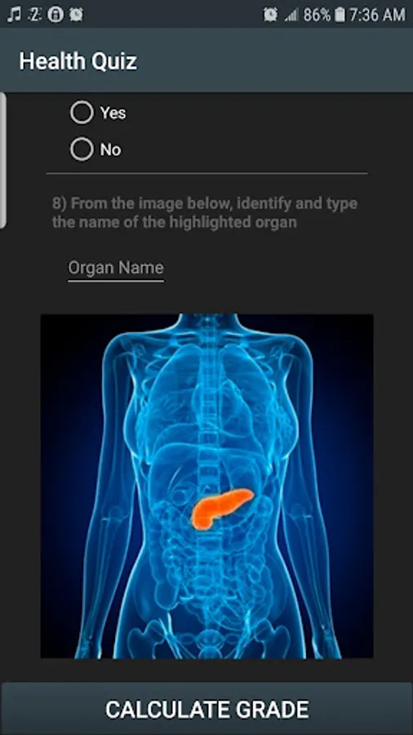The image size is (413, 735).
Task: Click the vertical scrollbar on left edge
Action: [x=2, y=160]
